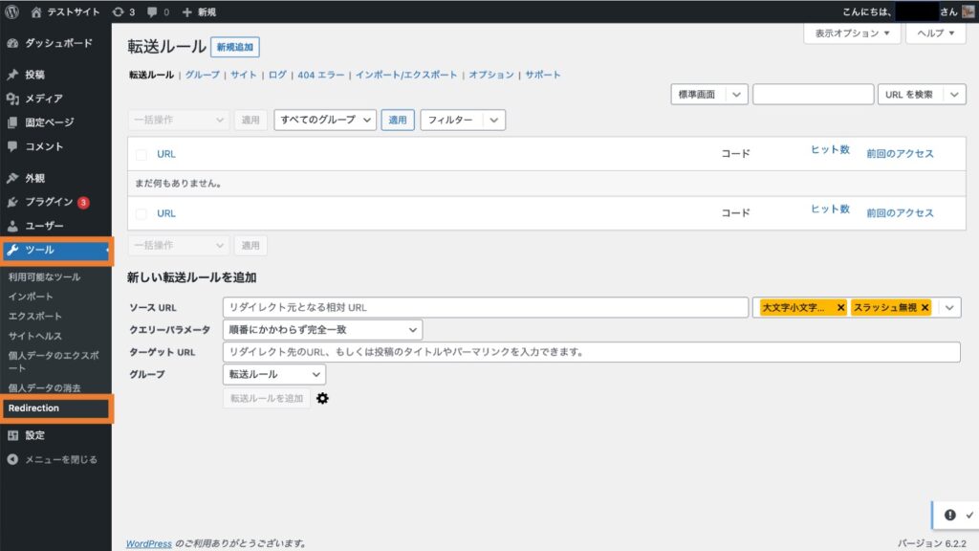
Task: Click the gear icon next to 転送ルールを追加
Action: point(322,399)
